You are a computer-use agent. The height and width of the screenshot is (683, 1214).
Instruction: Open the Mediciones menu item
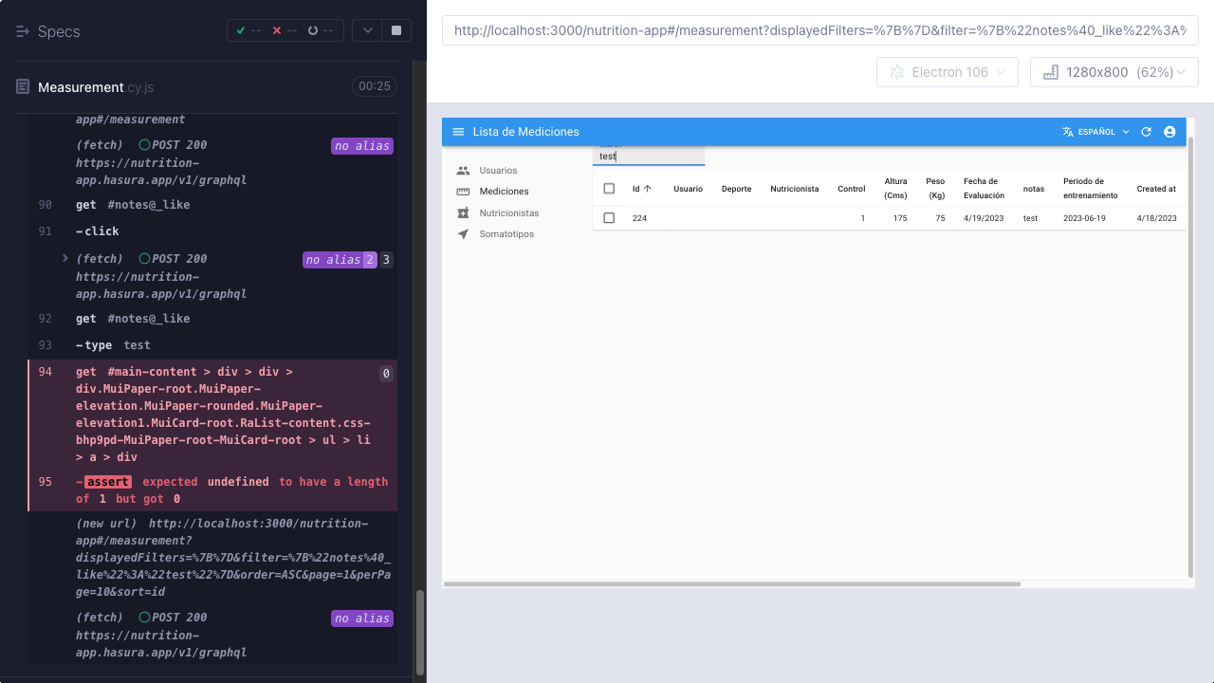[x=504, y=192]
